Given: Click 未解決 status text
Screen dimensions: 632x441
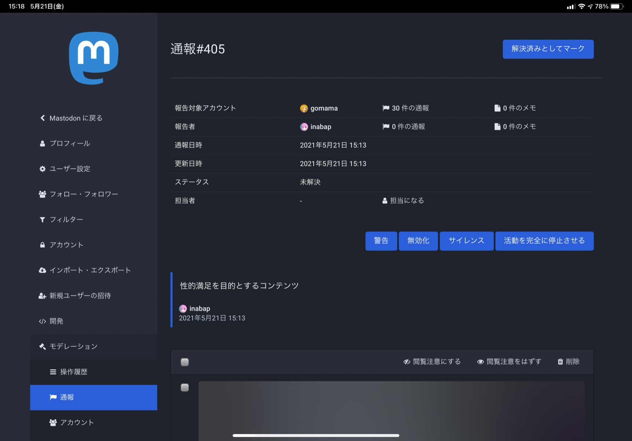Looking at the screenshot, I should tap(310, 182).
